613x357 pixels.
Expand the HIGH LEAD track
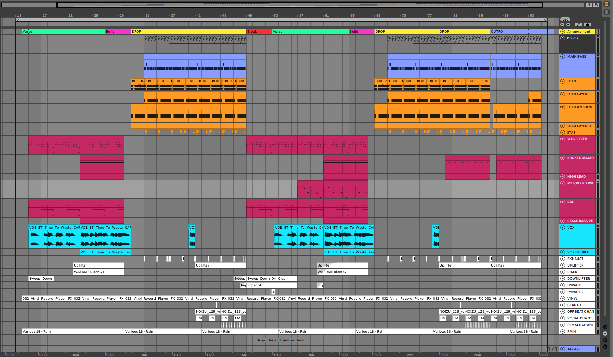coord(562,177)
